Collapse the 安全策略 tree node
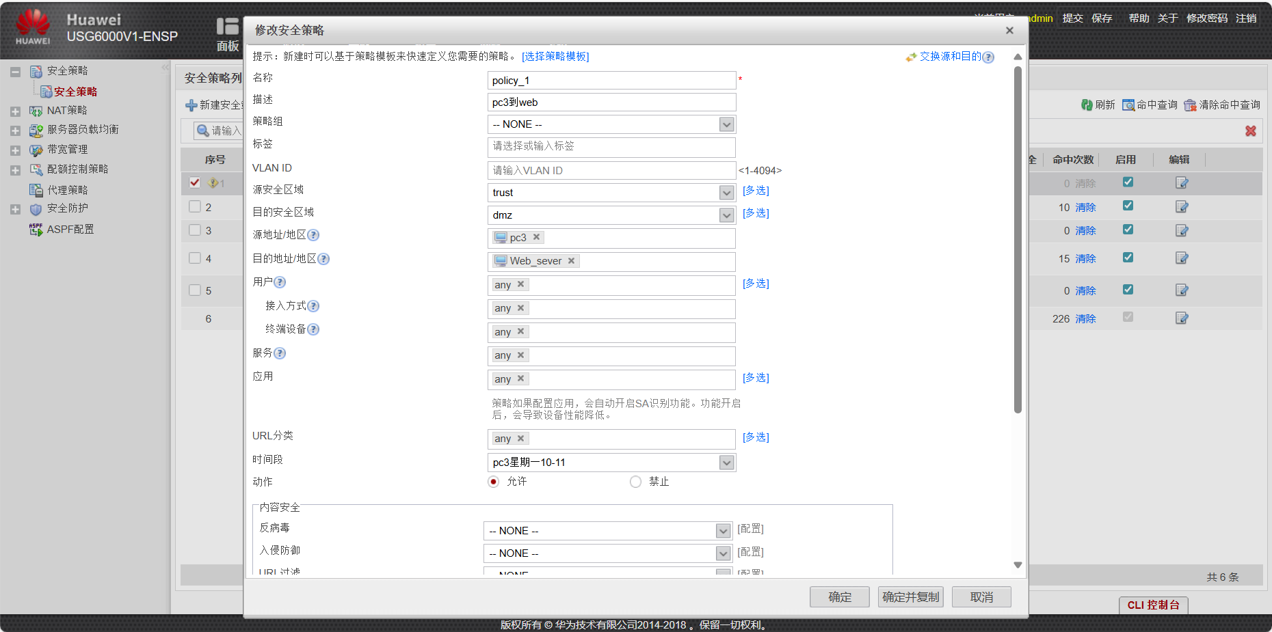This screenshot has height=632, width=1272. tap(15, 72)
